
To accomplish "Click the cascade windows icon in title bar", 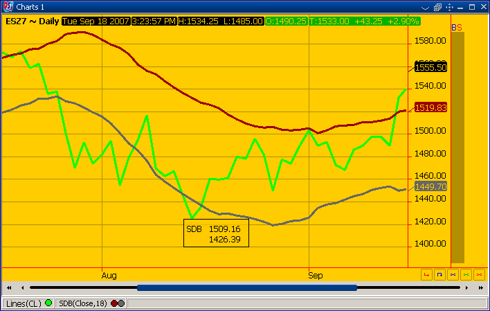I will click(x=437, y=7).
